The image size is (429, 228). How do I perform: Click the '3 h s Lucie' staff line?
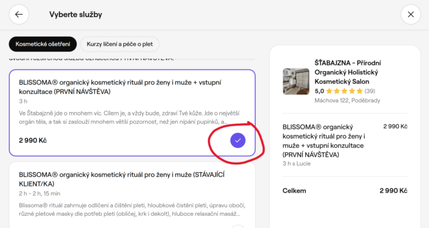pos(297,164)
